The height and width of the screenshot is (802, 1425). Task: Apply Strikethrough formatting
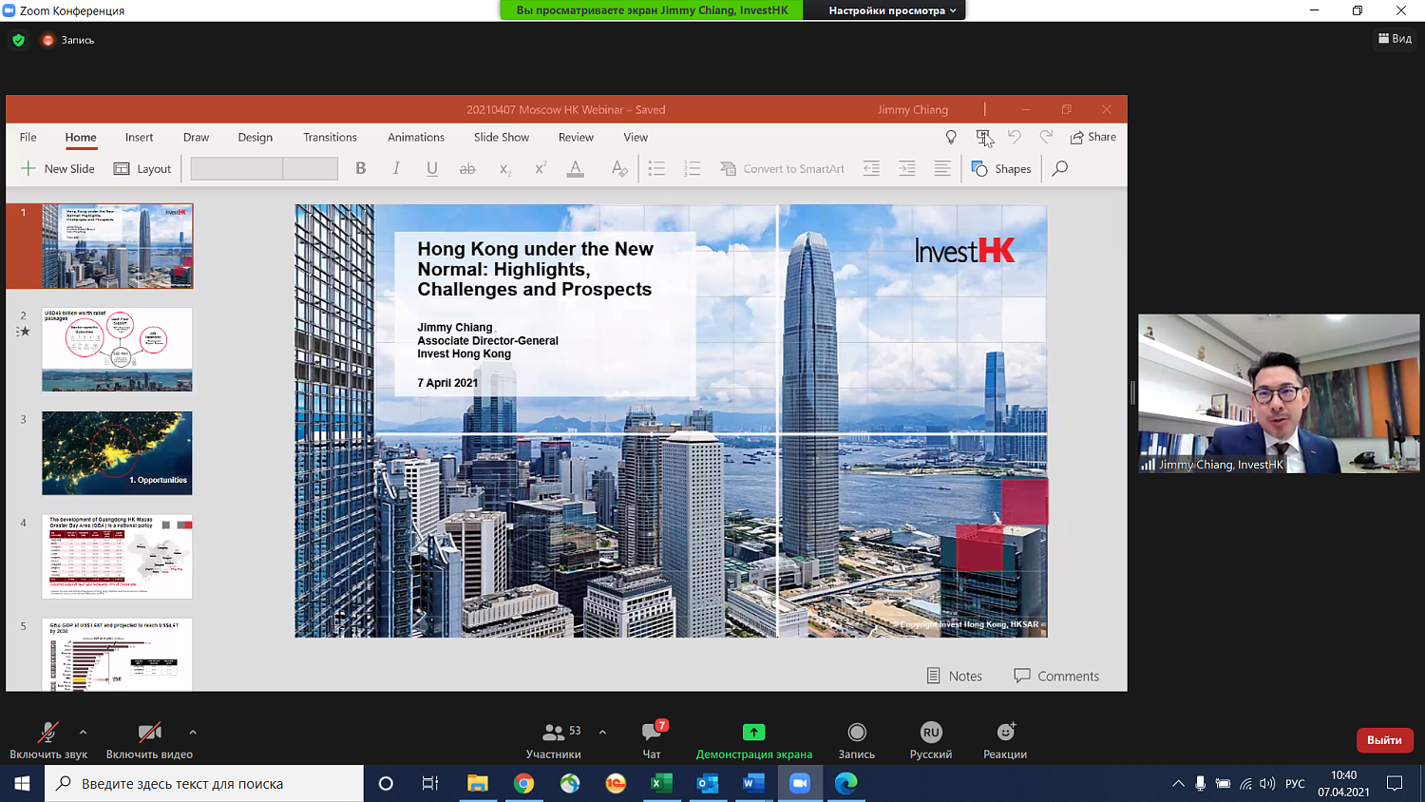pyautogui.click(x=467, y=168)
